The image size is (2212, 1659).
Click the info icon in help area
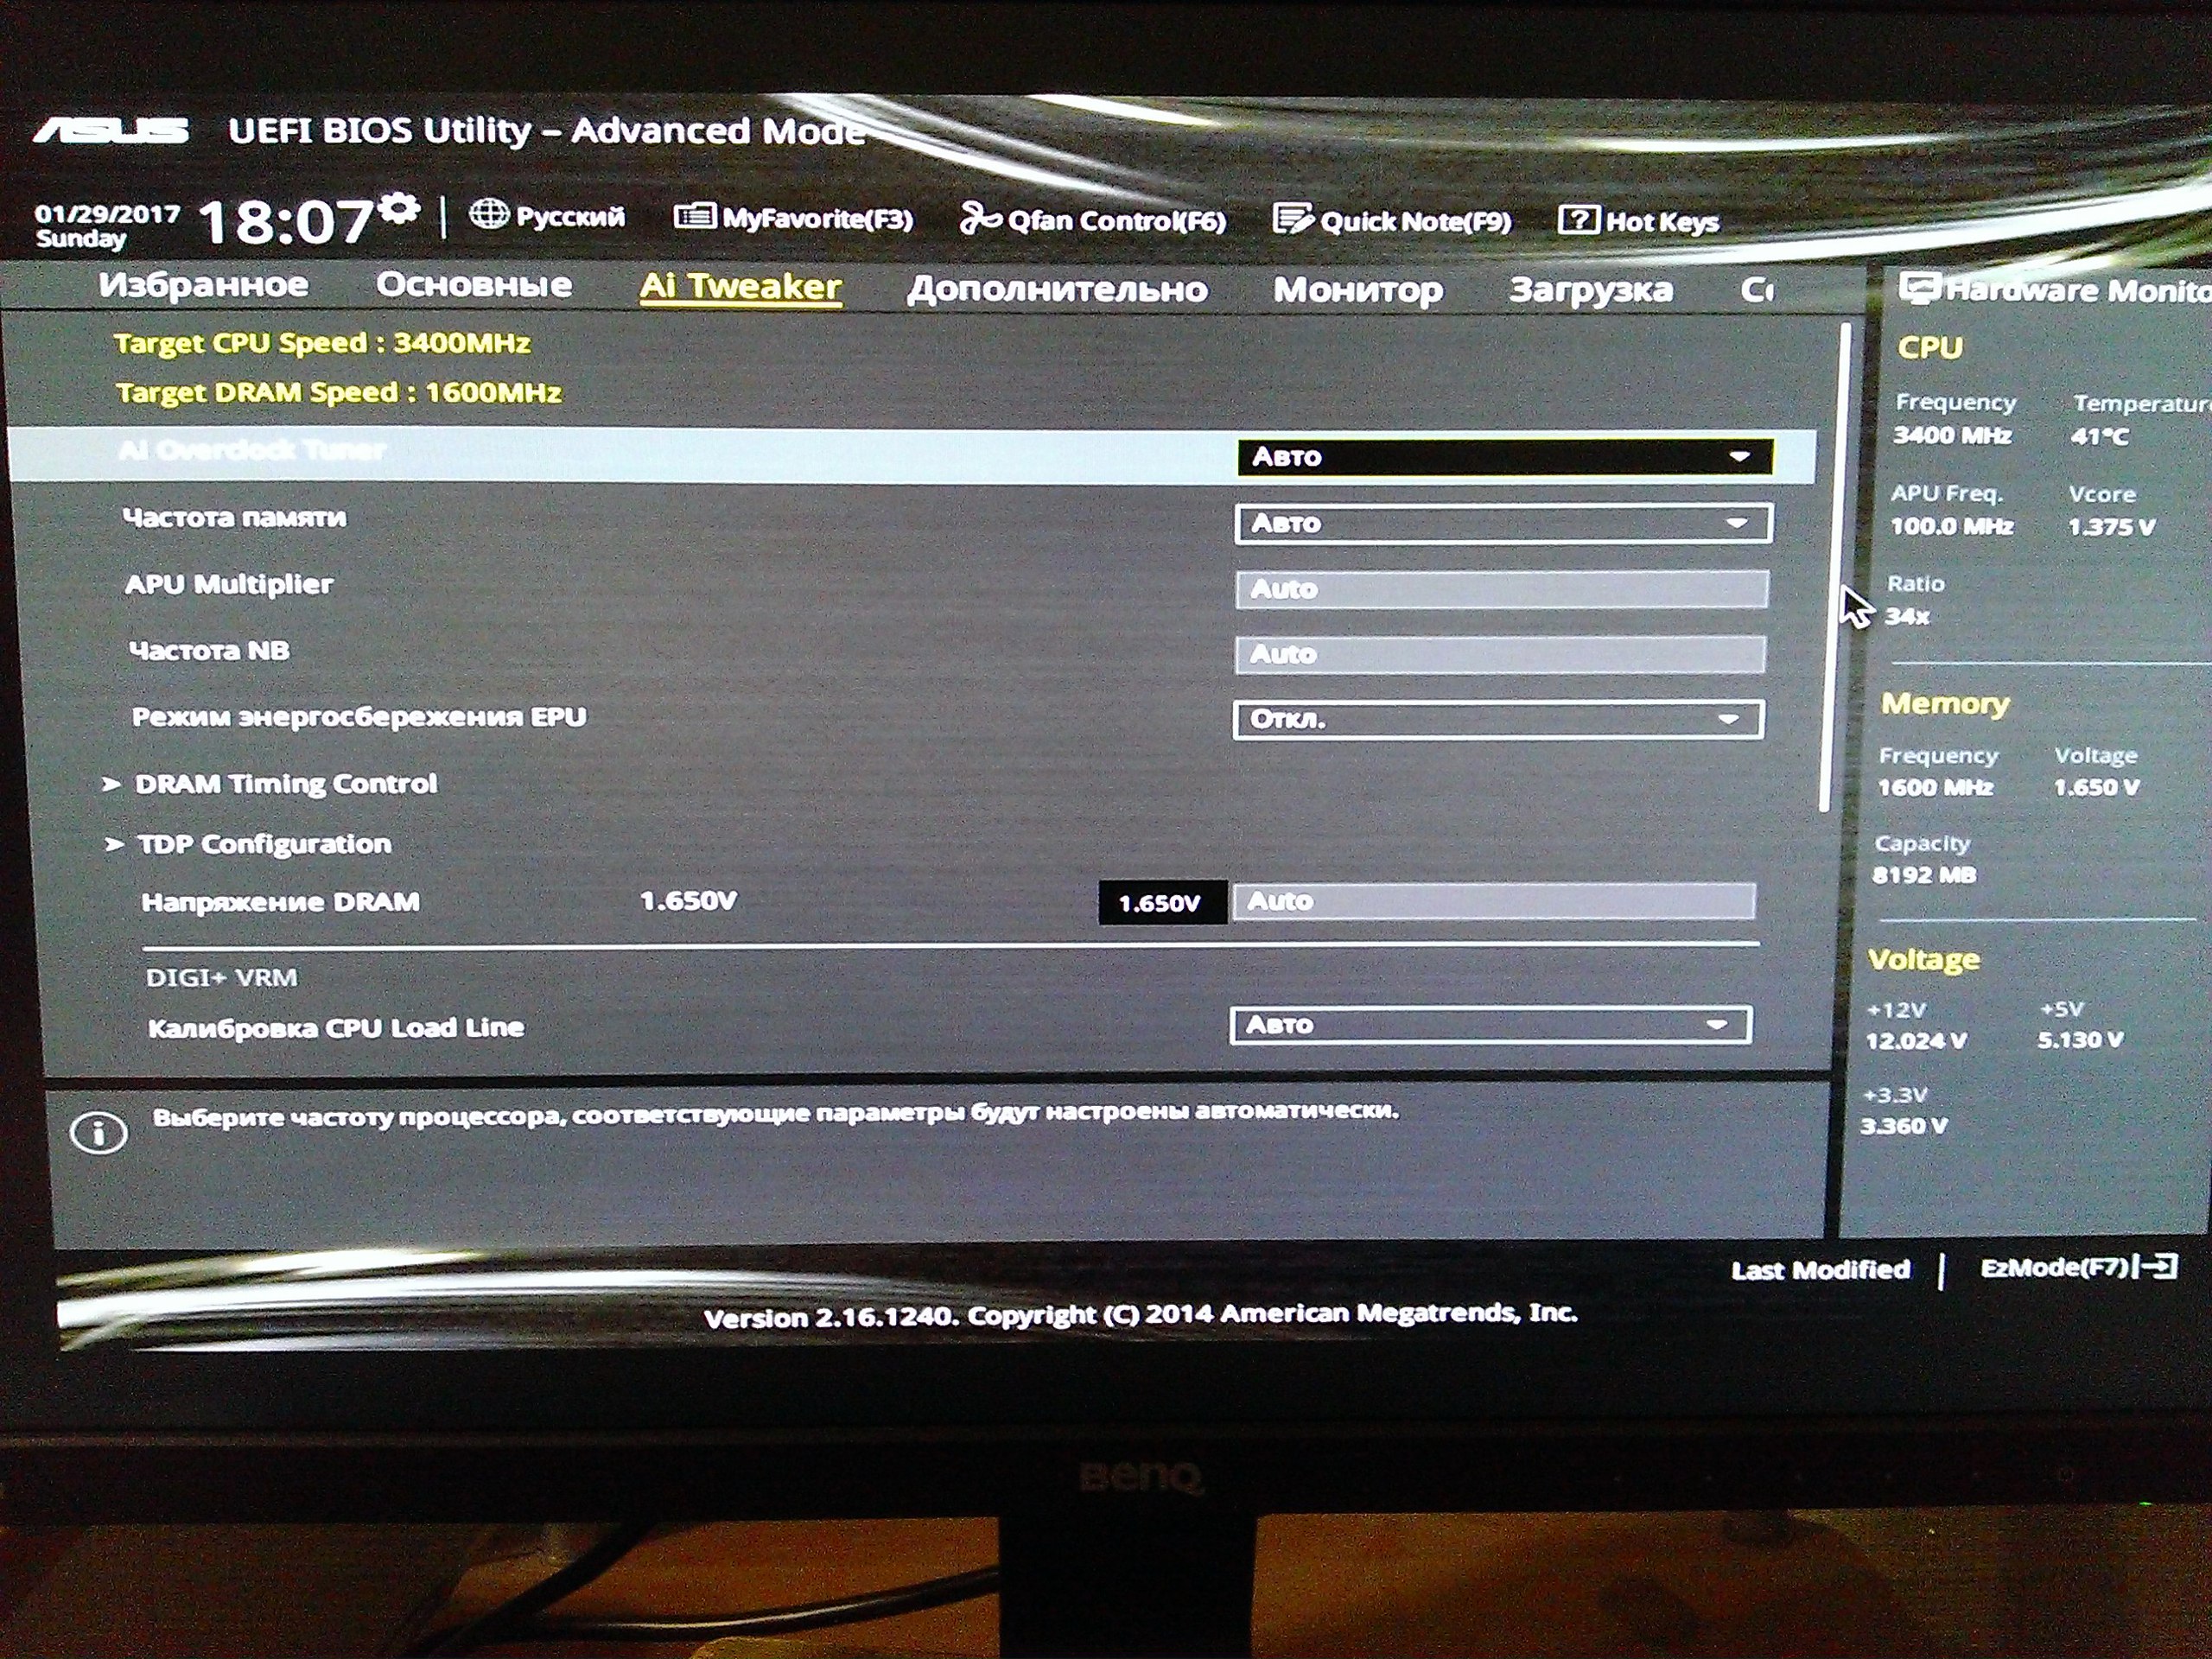[99, 1133]
